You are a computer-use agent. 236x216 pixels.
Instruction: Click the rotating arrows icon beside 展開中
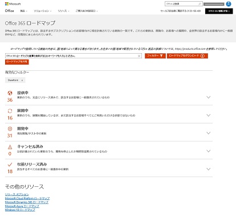point(10,111)
